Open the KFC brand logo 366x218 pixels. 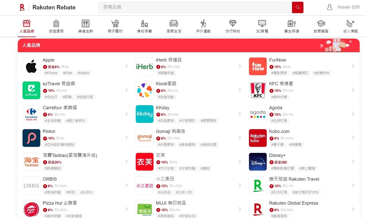tap(258, 90)
